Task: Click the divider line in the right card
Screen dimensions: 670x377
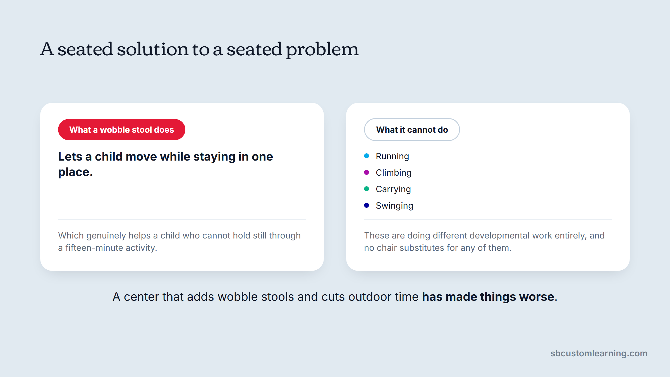Action: [x=488, y=220]
